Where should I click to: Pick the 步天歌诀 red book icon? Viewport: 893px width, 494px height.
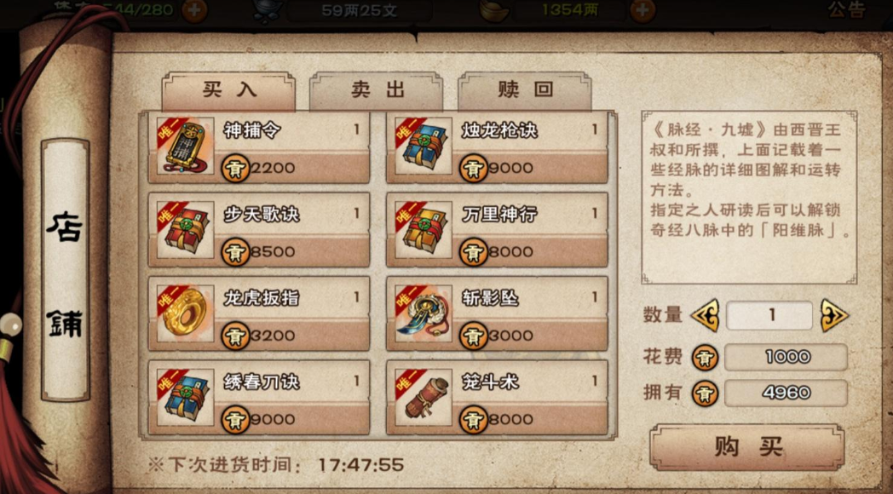click(185, 229)
